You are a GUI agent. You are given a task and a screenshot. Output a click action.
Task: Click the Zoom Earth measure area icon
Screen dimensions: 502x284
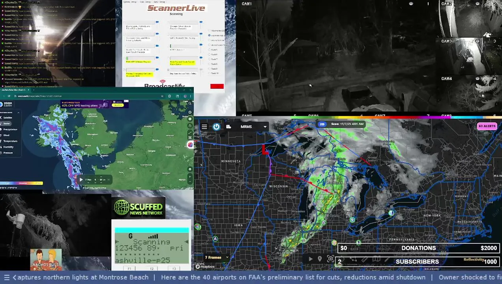coord(190,137)
